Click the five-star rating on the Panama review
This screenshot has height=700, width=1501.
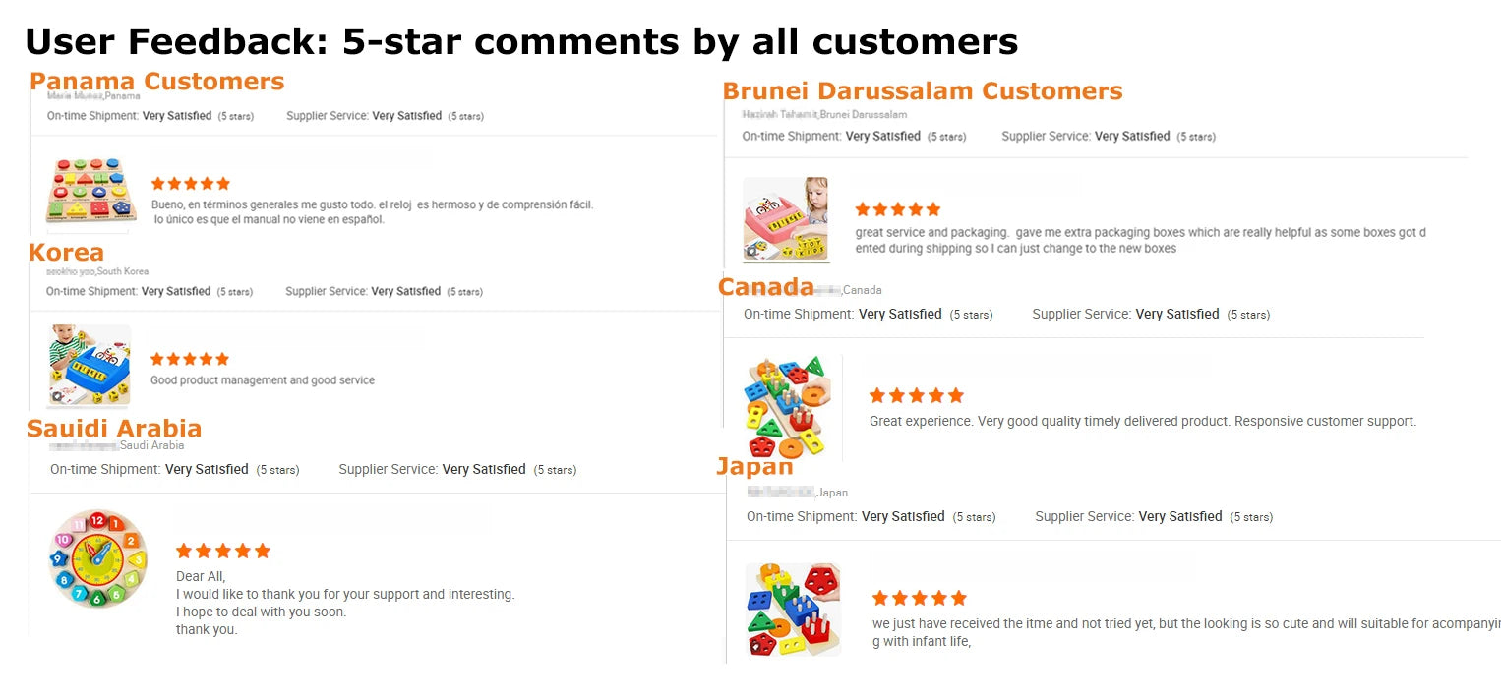point(191,184)
